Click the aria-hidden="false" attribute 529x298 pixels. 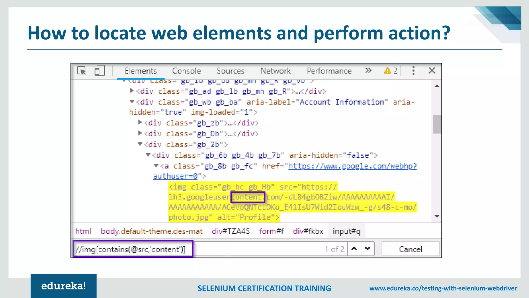(331, 155)
